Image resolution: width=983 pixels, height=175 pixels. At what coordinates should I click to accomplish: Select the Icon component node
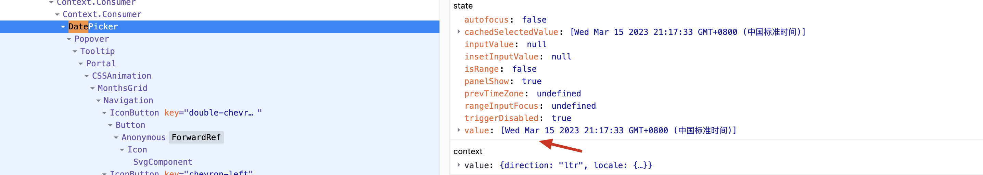click(137, 149)
